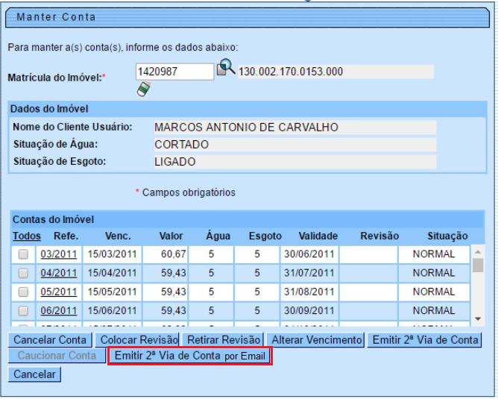
Task: Select the checkbox for account 06/2011
Action: 23,310
